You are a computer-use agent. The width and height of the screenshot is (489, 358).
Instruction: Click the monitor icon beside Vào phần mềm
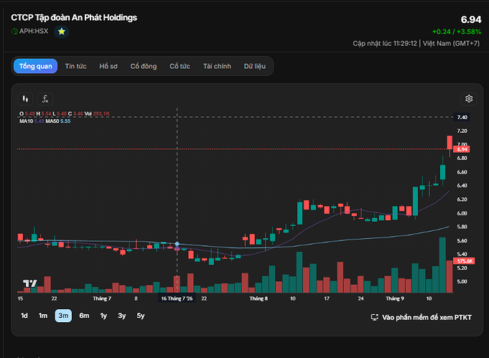click(x=374, y=317)
